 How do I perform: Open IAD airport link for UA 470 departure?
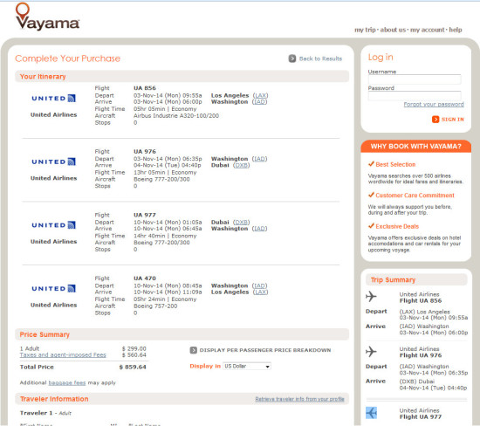point(259,285)
